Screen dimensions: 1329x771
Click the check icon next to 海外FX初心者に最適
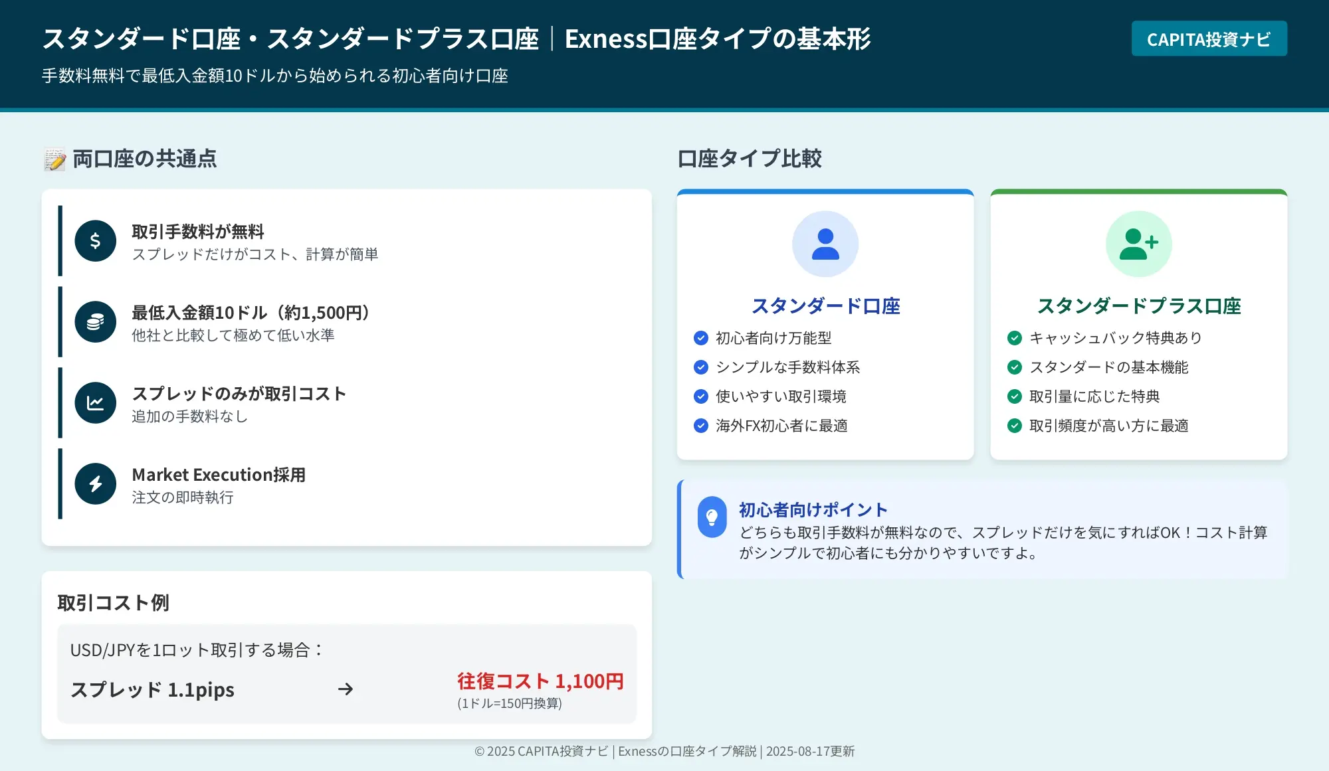pyautogui.click(x=701, y=426)
